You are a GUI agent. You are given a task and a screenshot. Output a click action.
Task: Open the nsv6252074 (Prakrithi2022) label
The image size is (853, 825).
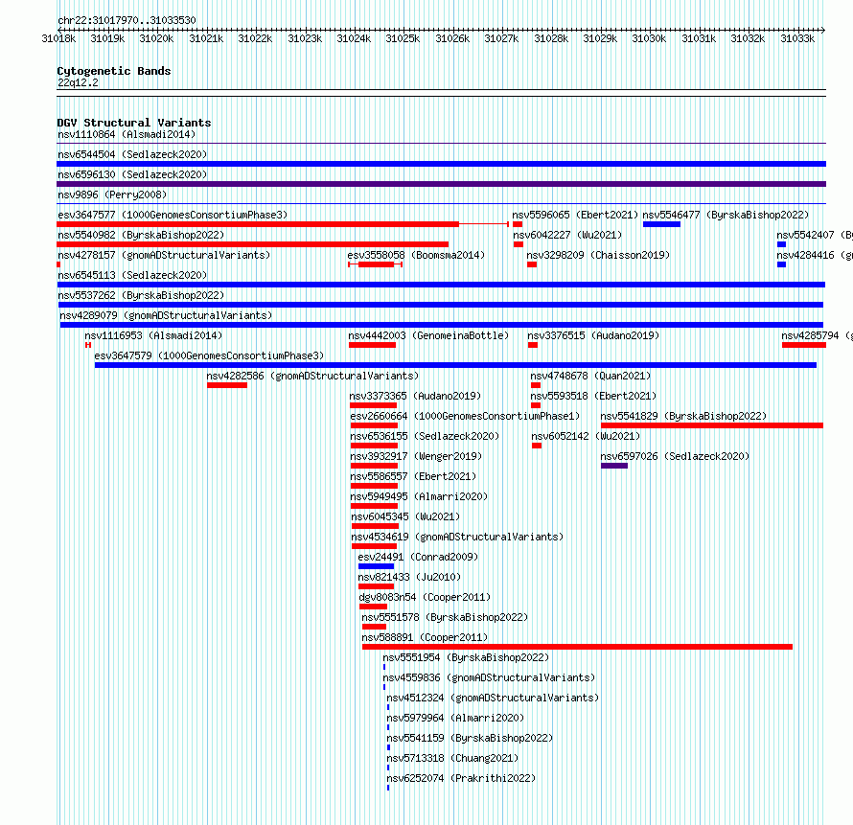[x=461, y=778]
